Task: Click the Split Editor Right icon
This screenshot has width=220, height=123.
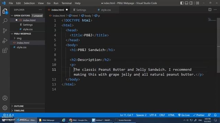Action: point(210,10)
